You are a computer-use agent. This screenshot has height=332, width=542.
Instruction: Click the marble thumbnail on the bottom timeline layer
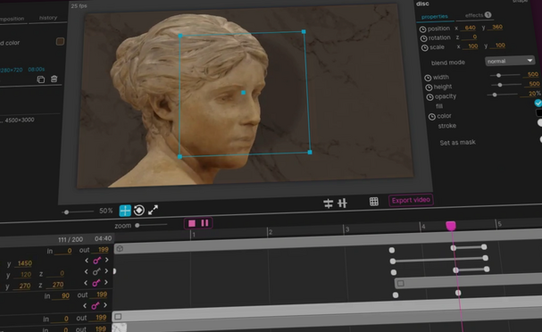point(120,328)
